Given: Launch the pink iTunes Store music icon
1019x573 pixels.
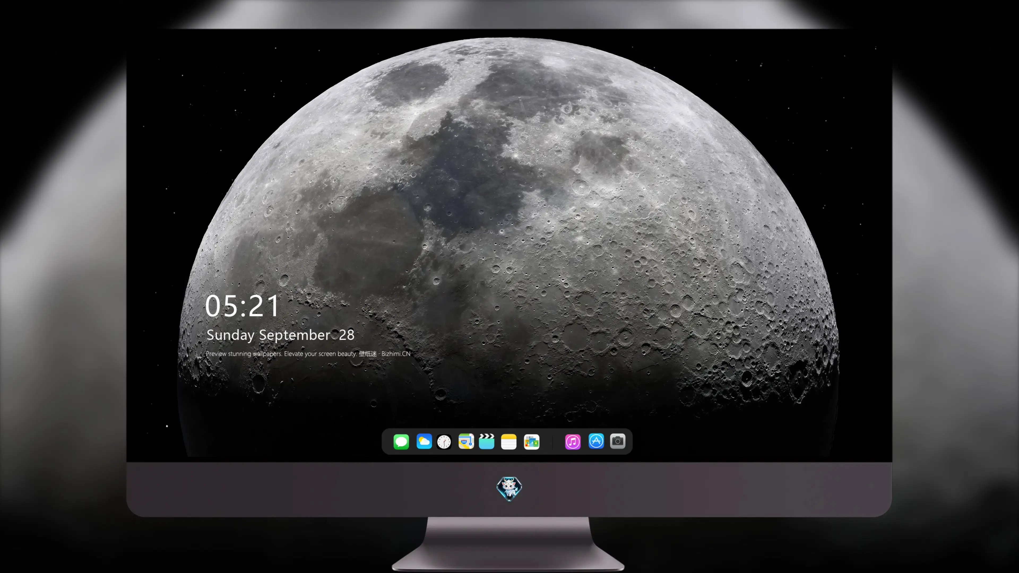Looking at the screenshot, I should (573, 442).
